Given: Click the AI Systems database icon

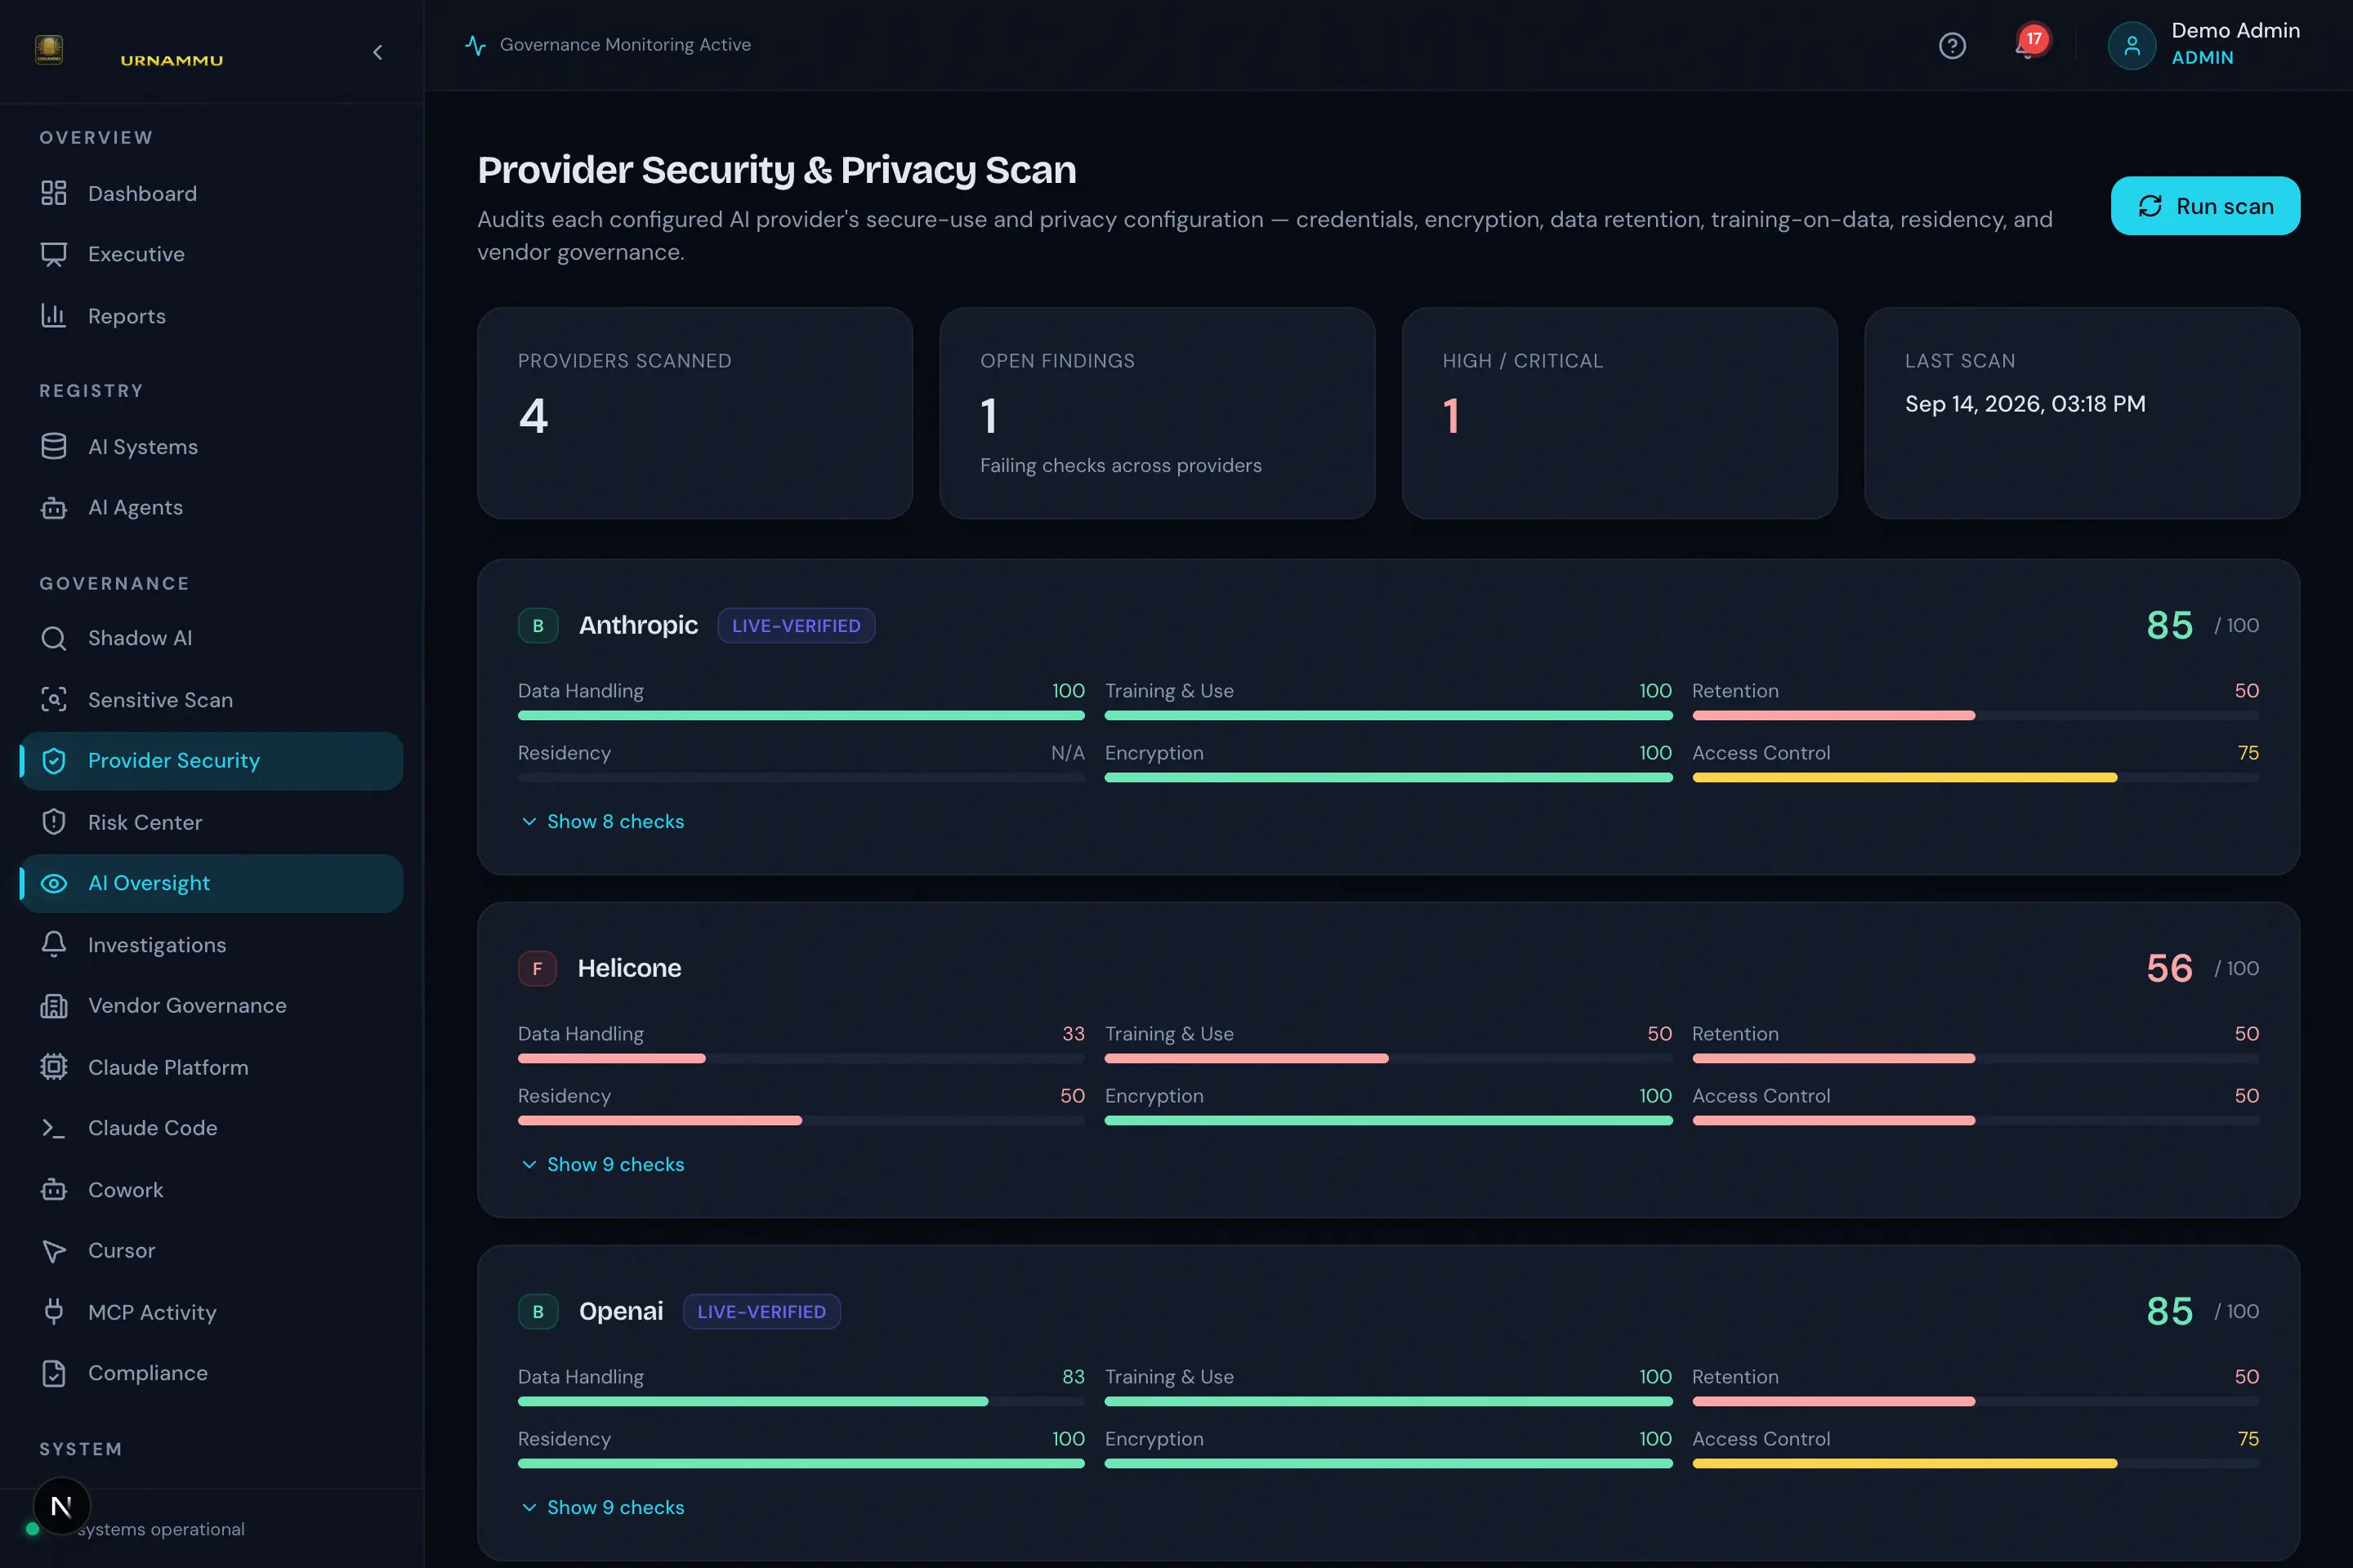Looking at the screenshot, I should pos(54,446).
